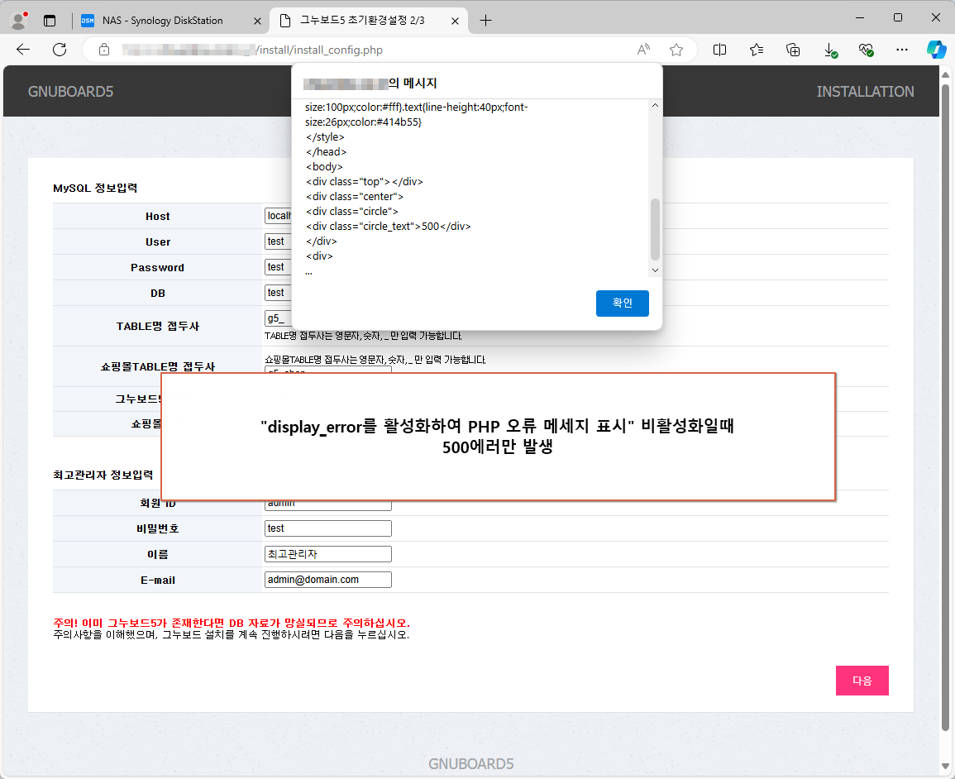Select the 그누보드5 초기환경설정 2/3 tab
Image resolution: width=955 pixels, height=779 pixels.
(369, 21)
